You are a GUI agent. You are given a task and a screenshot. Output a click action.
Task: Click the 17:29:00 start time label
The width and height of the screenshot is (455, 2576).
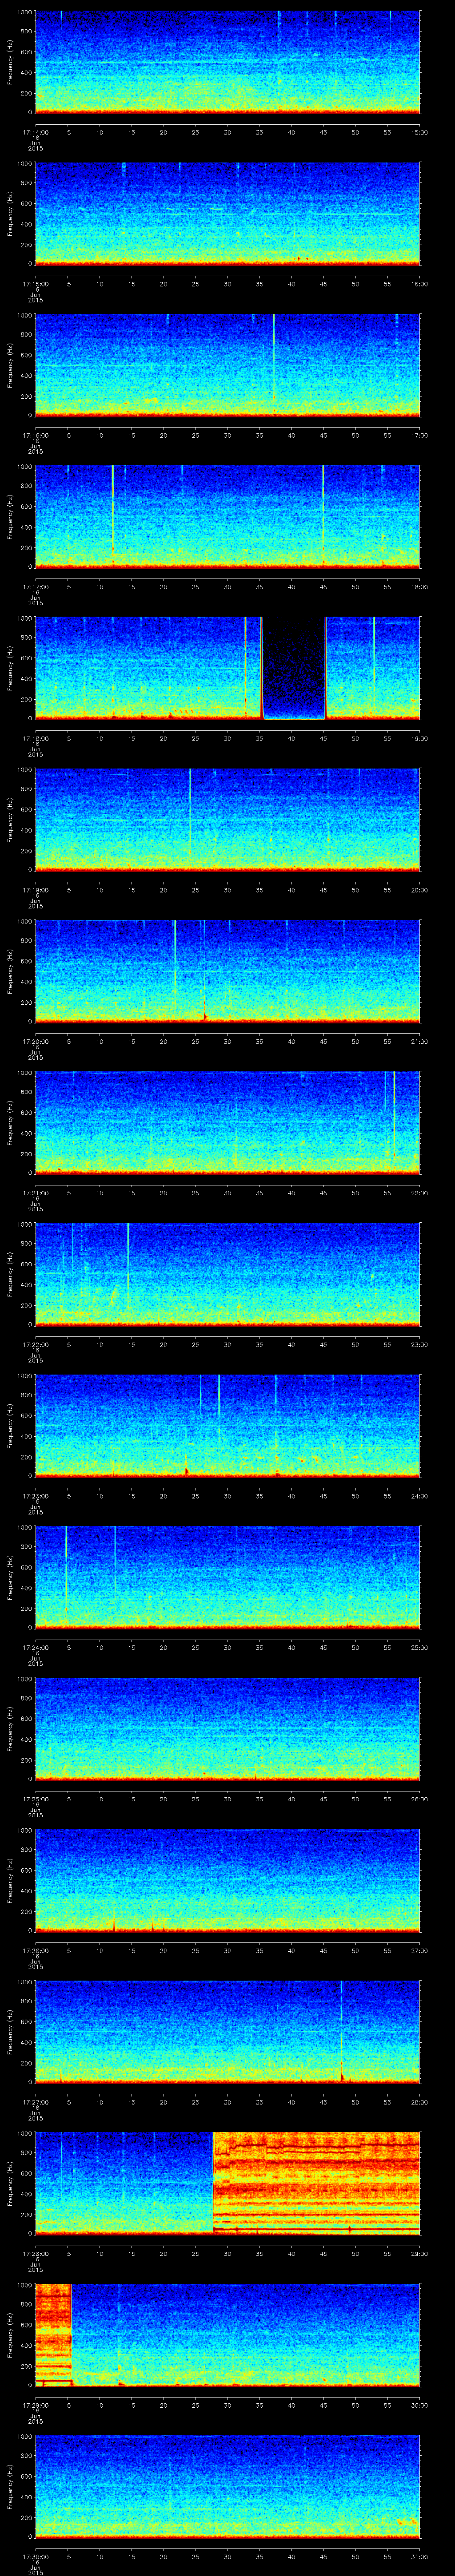pos(35,2405)
